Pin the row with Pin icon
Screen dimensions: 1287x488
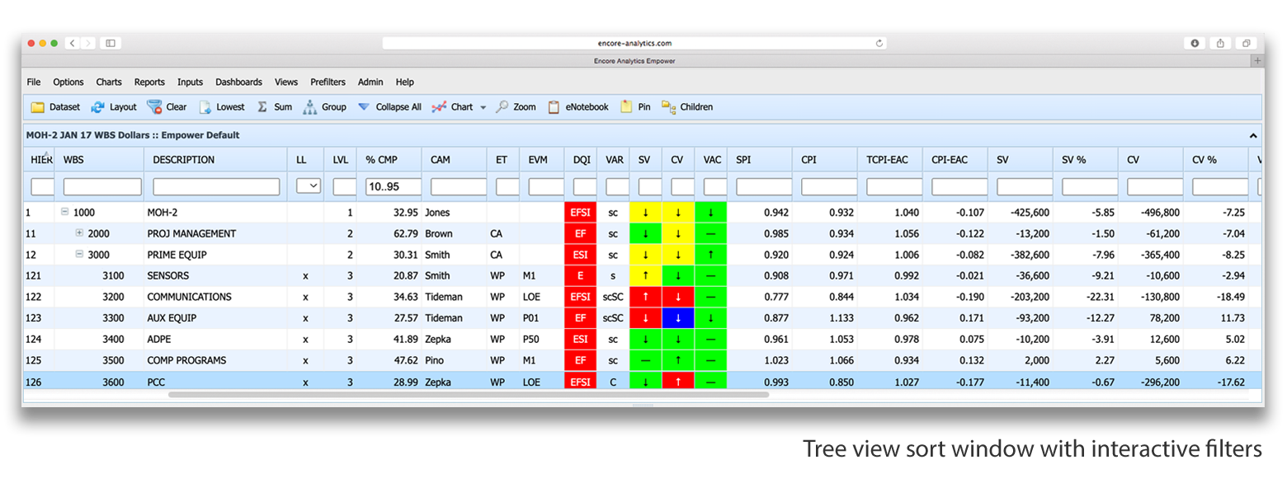pos(627,107)
